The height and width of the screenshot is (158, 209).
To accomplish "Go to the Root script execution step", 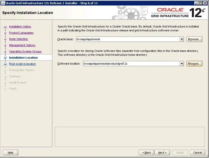I will click(22, 64).
